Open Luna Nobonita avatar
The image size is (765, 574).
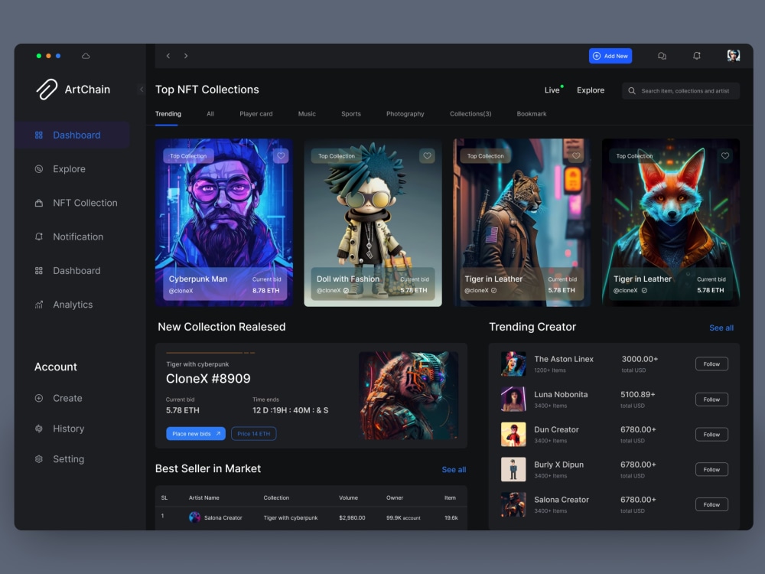(513, 400)
